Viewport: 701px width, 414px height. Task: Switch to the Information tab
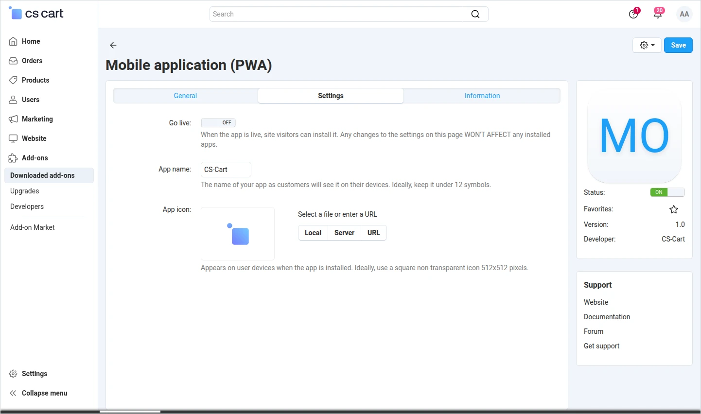(x=482, y=96)
